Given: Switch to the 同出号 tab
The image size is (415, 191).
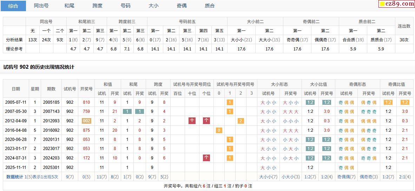Looking at the screenshot, I should click(41, 6).
